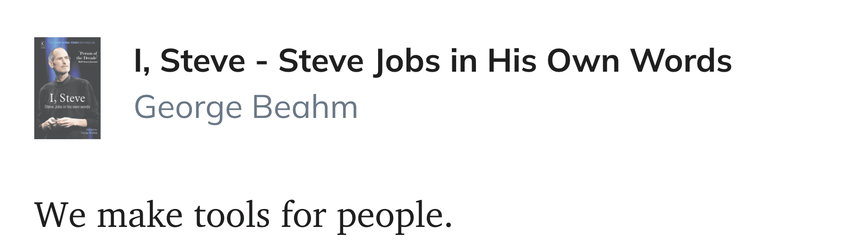Click the cover subtitle Steve Jobs in his own words

(x=67, y=107)
